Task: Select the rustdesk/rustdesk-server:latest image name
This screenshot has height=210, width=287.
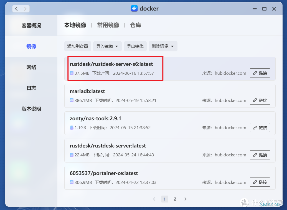Action: pyautogui.click(x=108, y=146)
